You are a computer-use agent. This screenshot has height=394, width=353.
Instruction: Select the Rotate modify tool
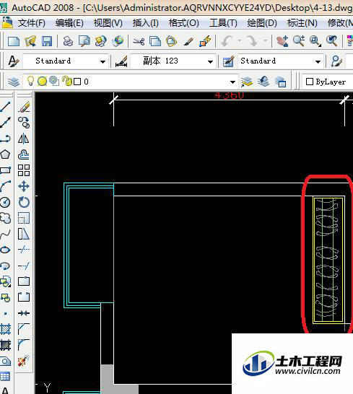point(24,202)
